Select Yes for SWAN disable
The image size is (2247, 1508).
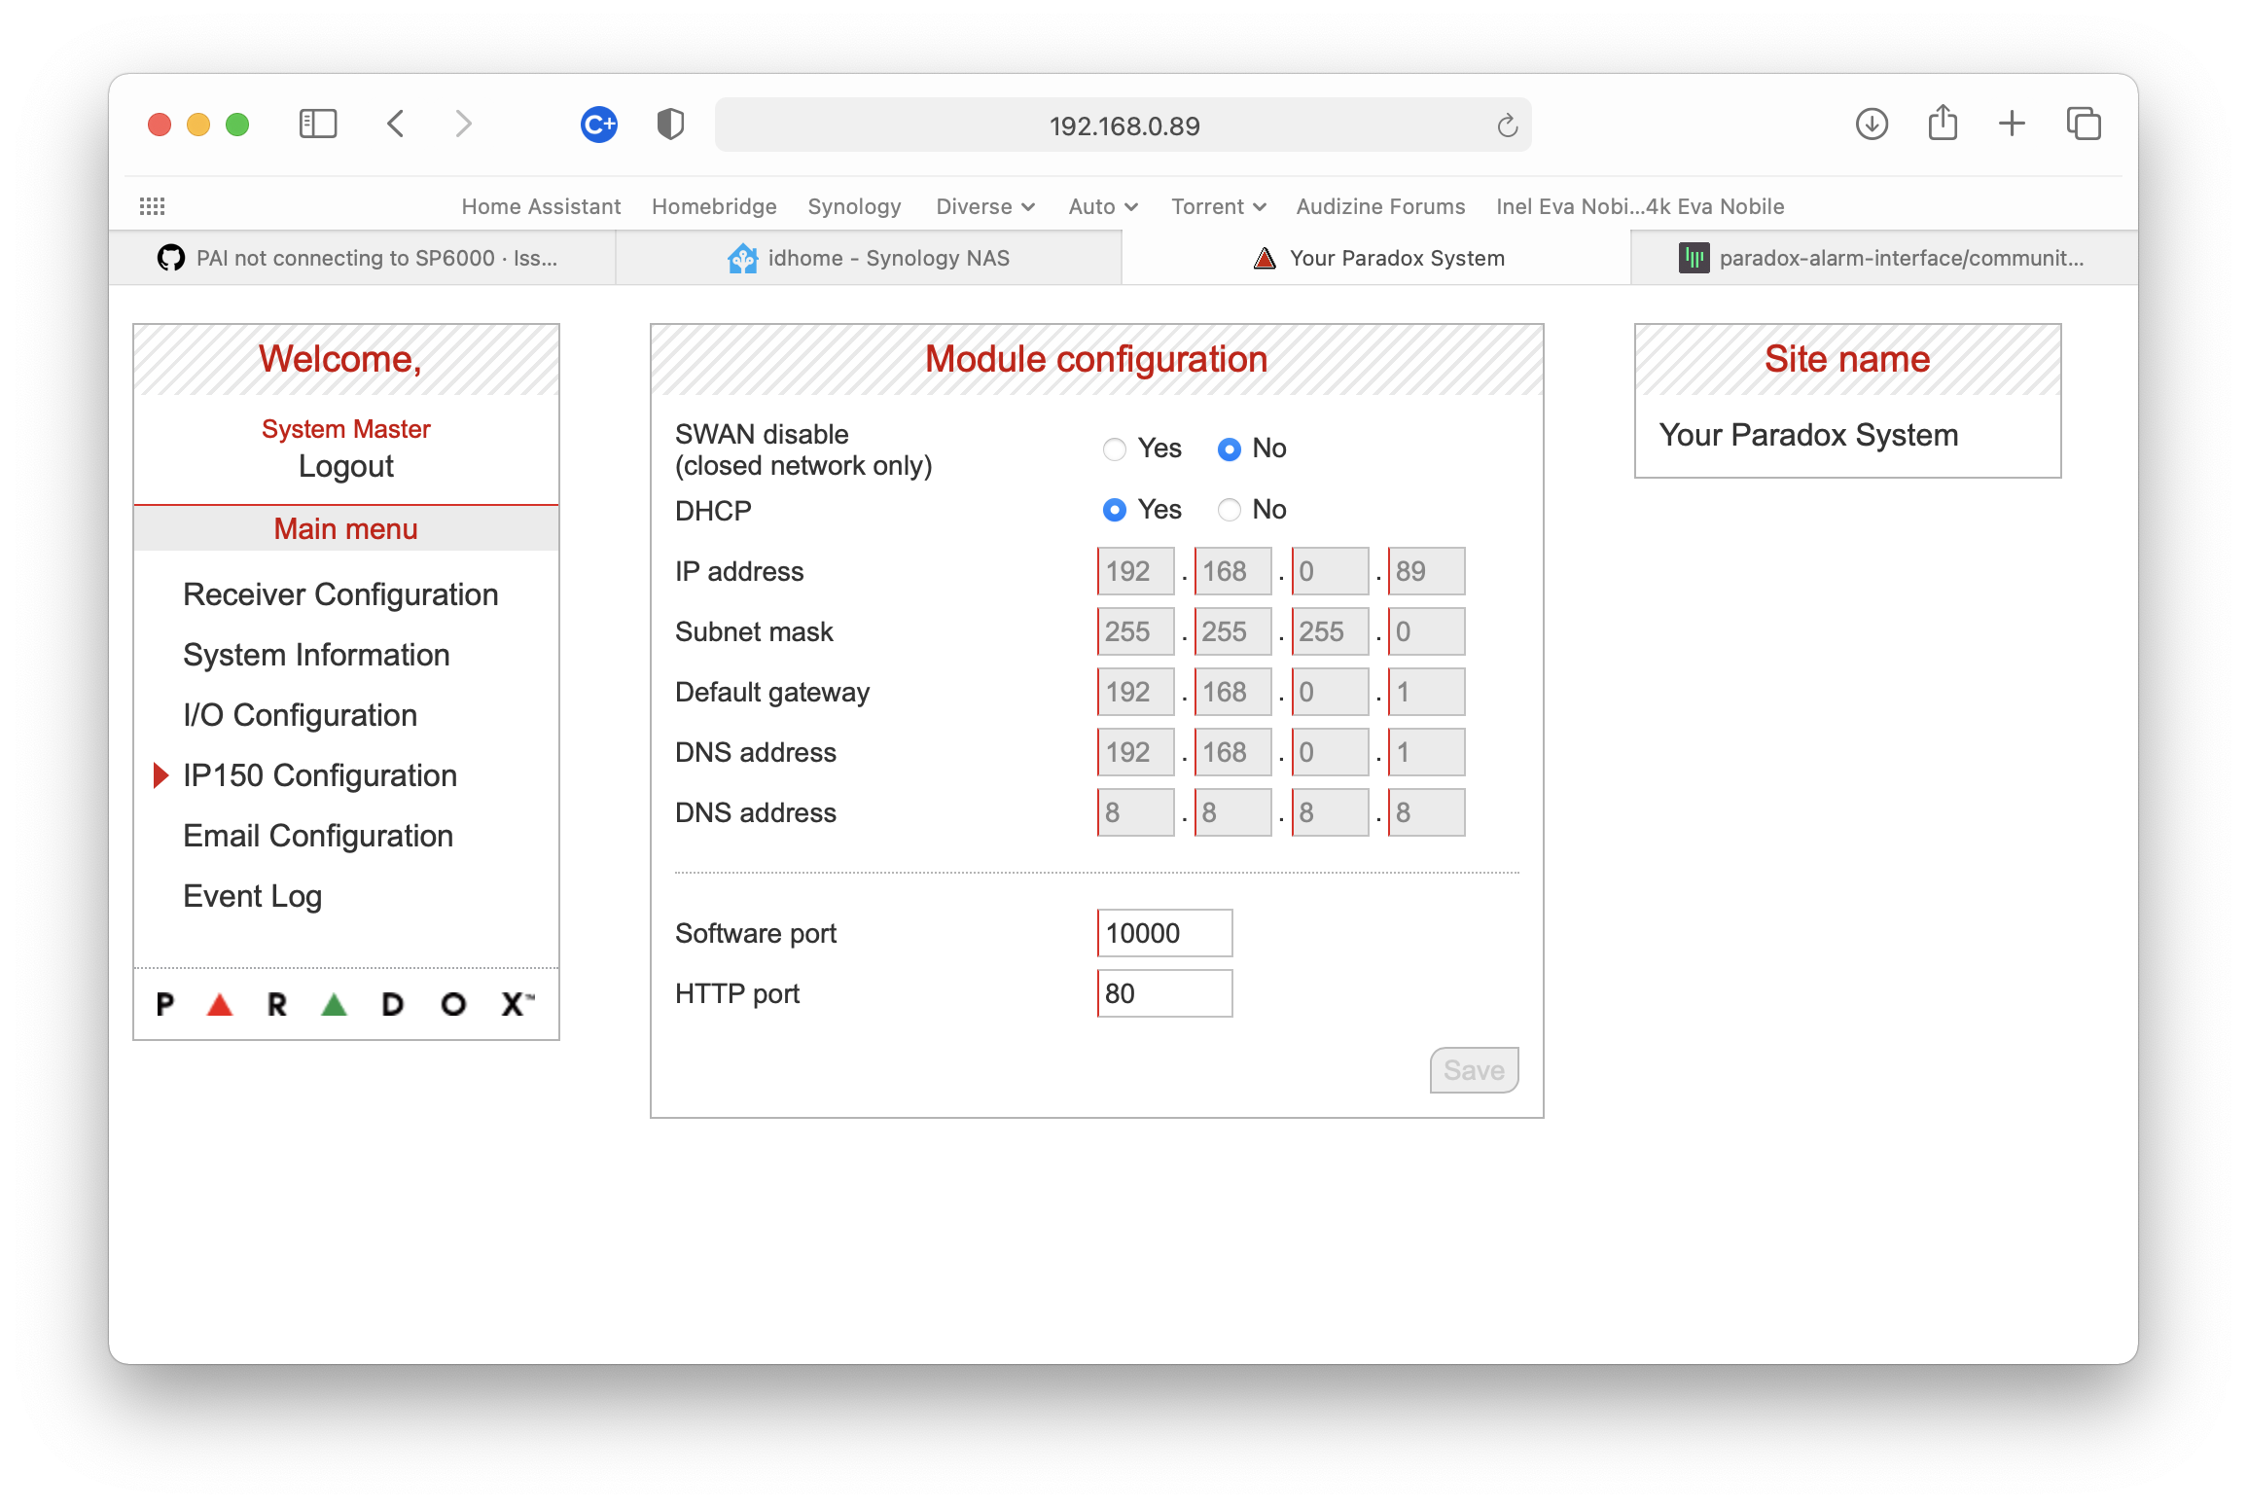point(1115,449)
